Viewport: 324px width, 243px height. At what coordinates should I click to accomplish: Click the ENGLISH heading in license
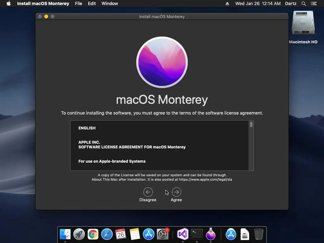click(x=87, y=128)
